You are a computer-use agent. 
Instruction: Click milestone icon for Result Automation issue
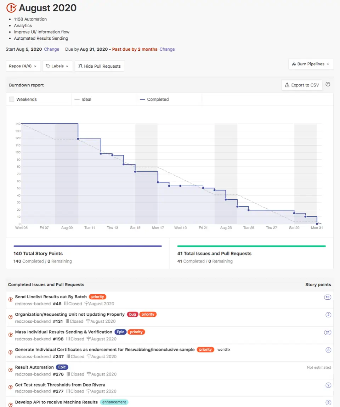point(11,370)
